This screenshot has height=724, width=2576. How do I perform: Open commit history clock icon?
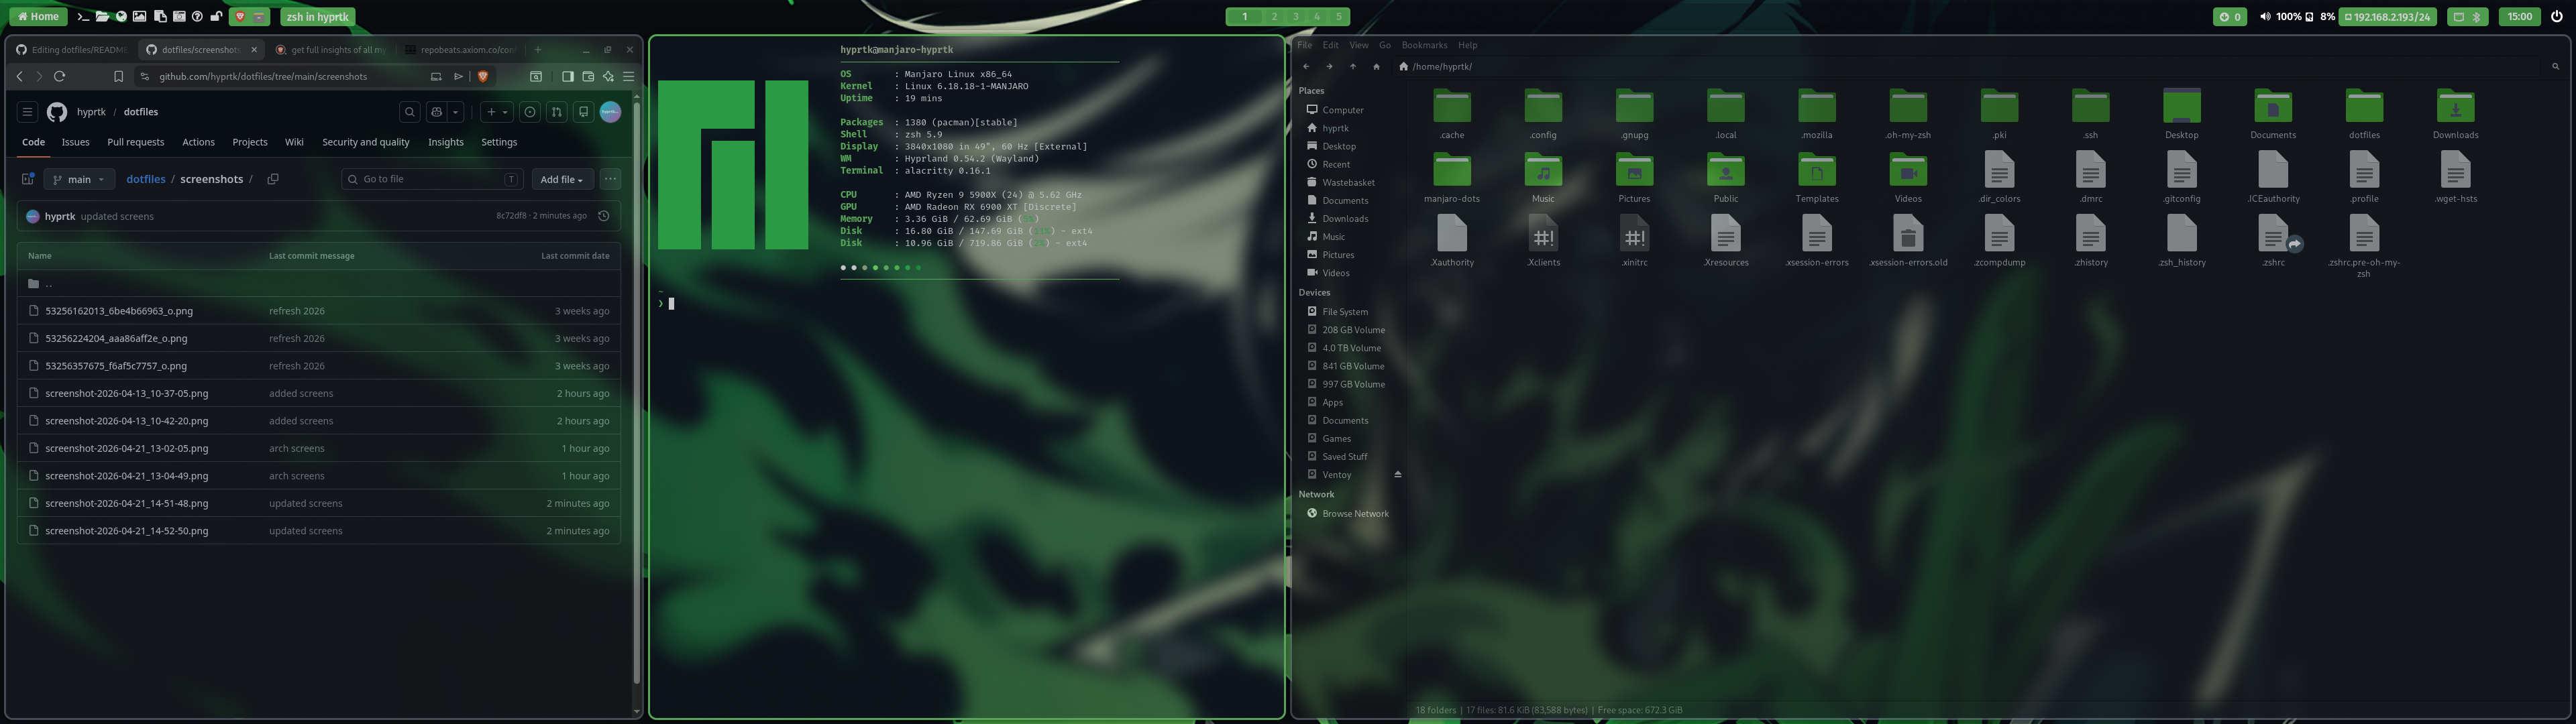point(603,216)
